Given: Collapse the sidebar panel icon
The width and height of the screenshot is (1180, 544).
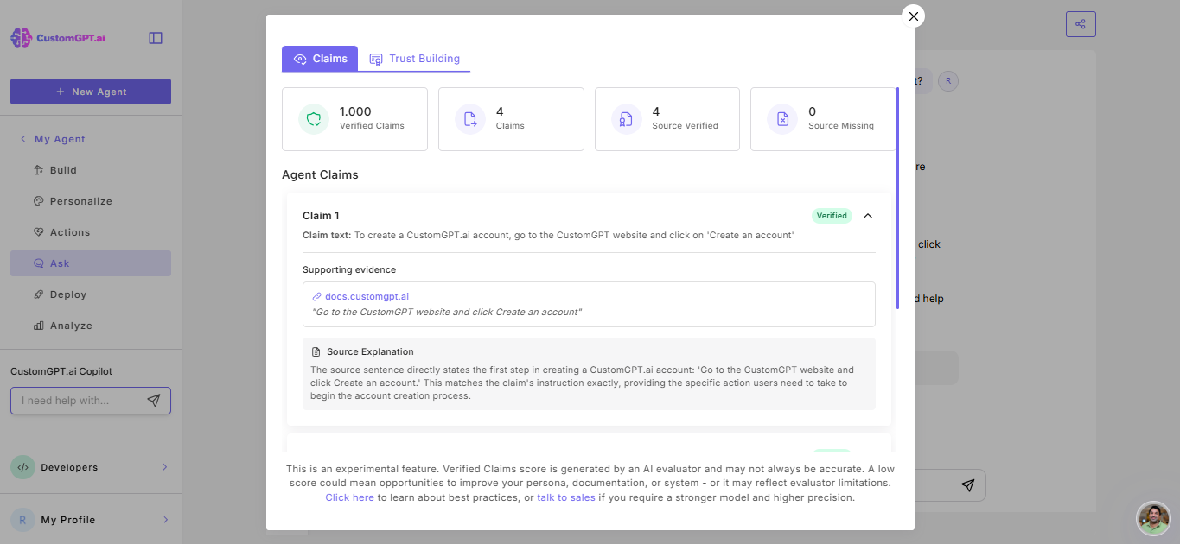Looking at the screenshot, I should [x=156, y=38].
